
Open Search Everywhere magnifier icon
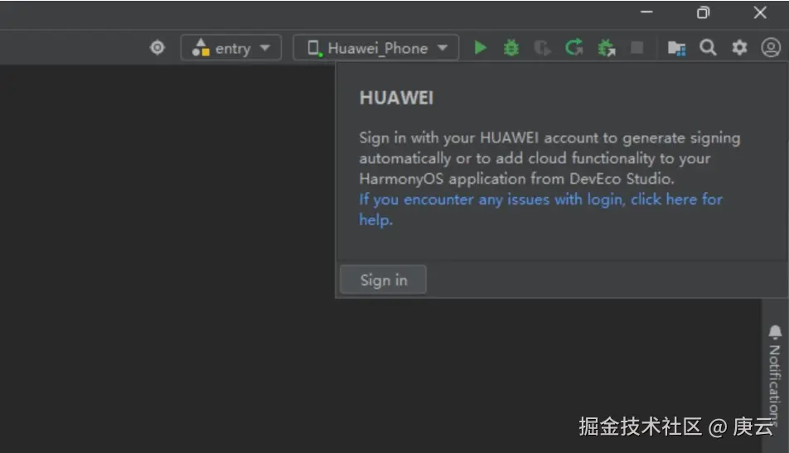[708, 48]
